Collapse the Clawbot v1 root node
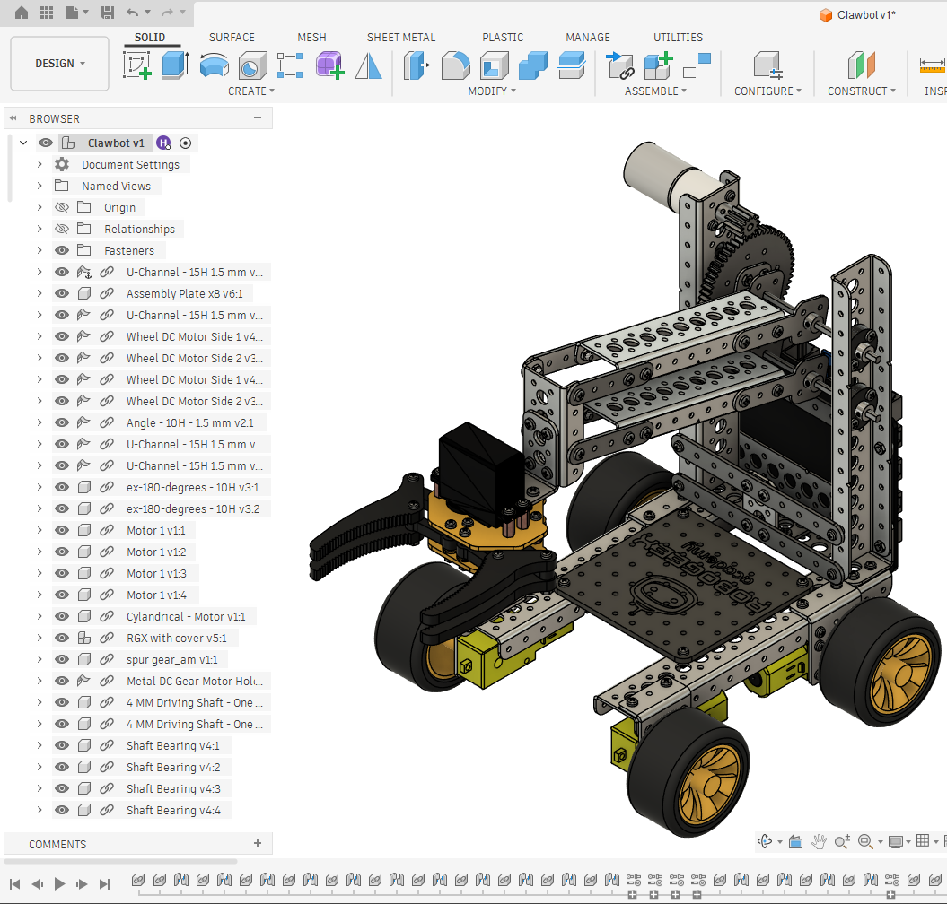The height and width of the screenshot is (904, 947). pyautogui.click(x=23, y=143)
